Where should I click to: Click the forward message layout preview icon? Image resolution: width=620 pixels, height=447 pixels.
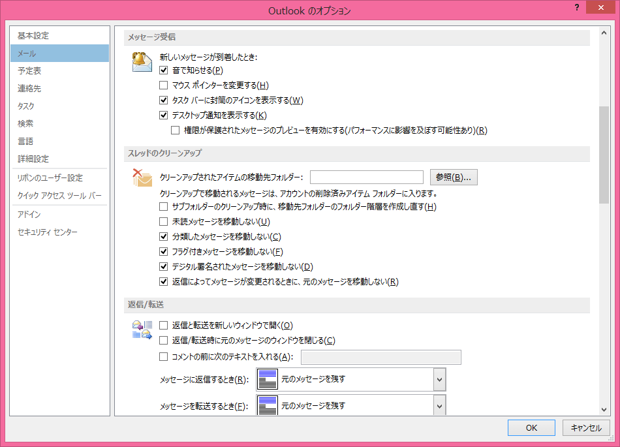pos(268,405)
